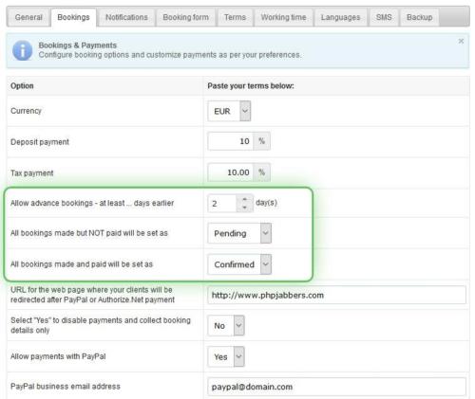Screen dimensions: 475x399
Task: Open the Booking form tab
Action: (185, 17)
